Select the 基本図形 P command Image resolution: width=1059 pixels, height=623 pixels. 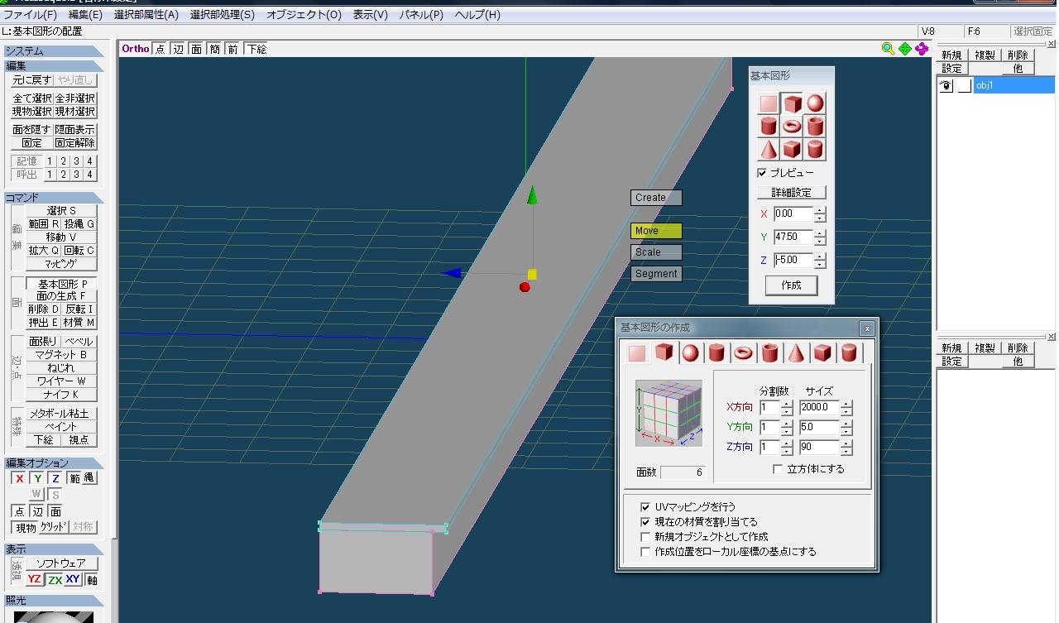61,284
